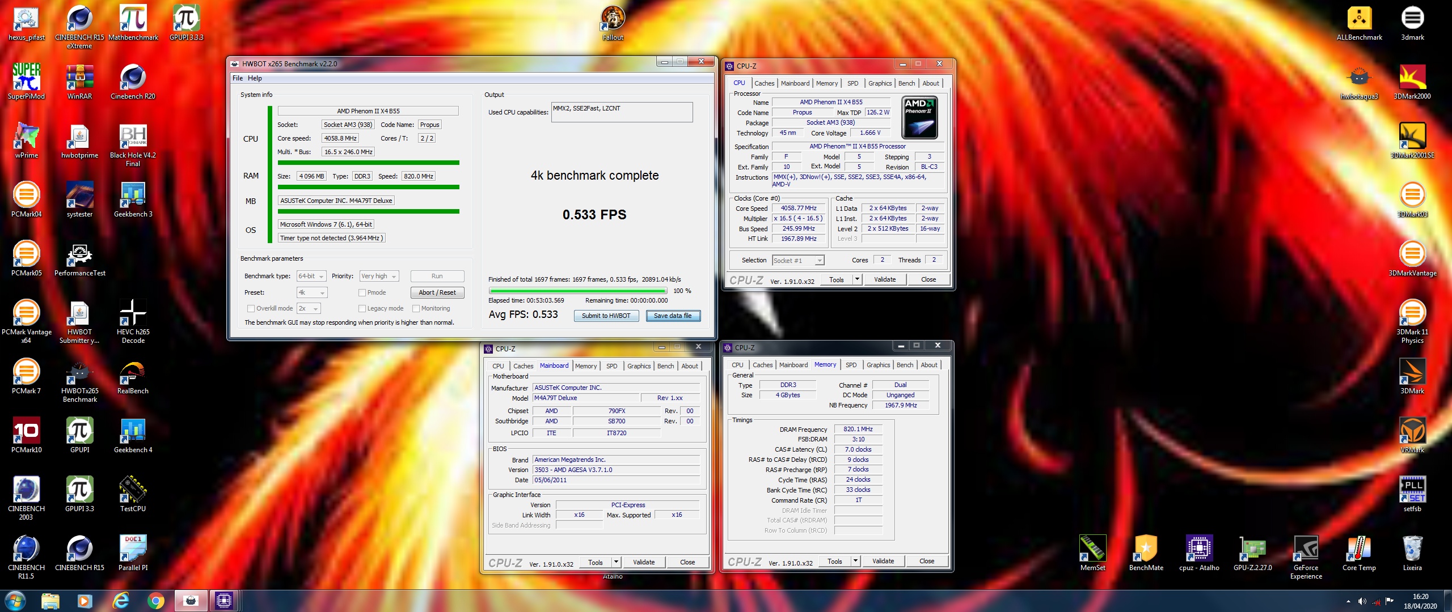This screenshot has height=612, width=1452.
Task: Open ALLBenchmark folder icon
Action: (x=1359, y=23)
